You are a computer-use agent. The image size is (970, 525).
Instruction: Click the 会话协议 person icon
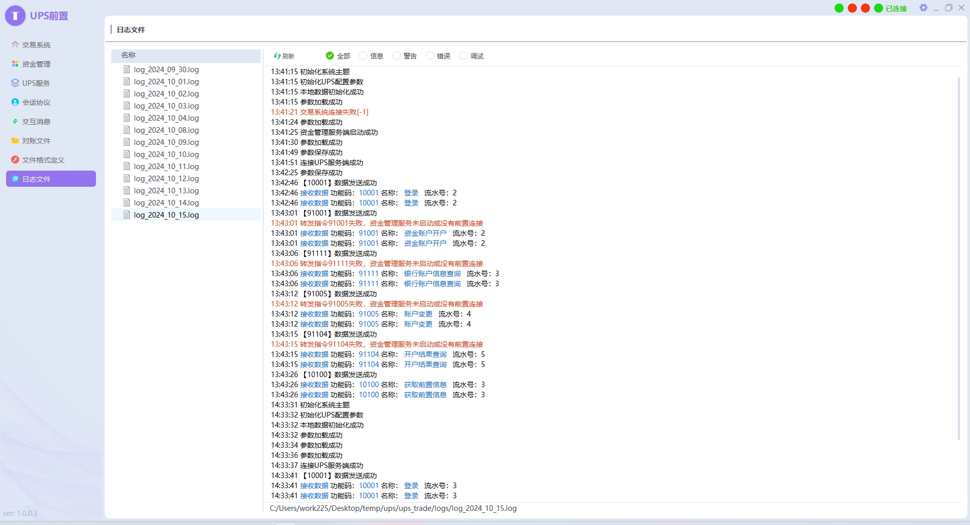point(15,102)
